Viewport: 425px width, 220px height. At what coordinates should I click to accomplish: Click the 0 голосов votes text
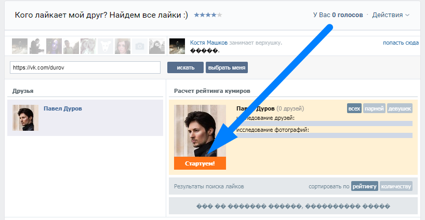[348, 15]
